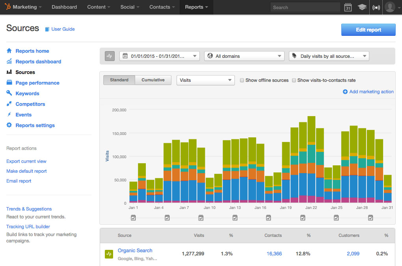Click the broadcast notifications icon
Viewport: 402px width, 266px height.
tap(376, 7)
